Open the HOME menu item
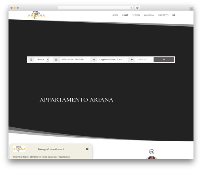The image size is (202, 171). 115,15
